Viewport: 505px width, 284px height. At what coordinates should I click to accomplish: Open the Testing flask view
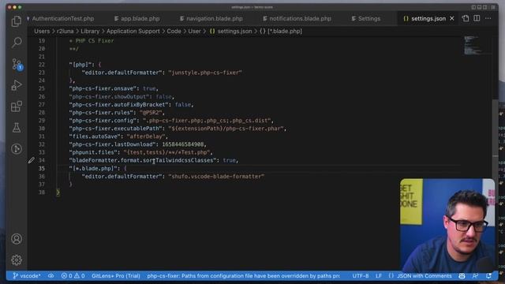coord(17,128)
